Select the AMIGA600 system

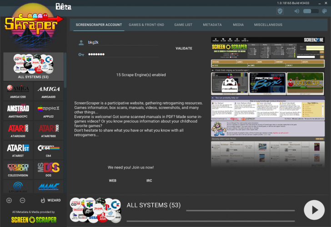tap(48, 91)
